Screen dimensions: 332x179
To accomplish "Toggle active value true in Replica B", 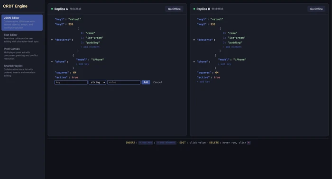I will click(x=217, y=77).
